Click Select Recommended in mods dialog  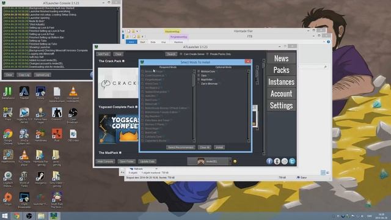(181, 147)
